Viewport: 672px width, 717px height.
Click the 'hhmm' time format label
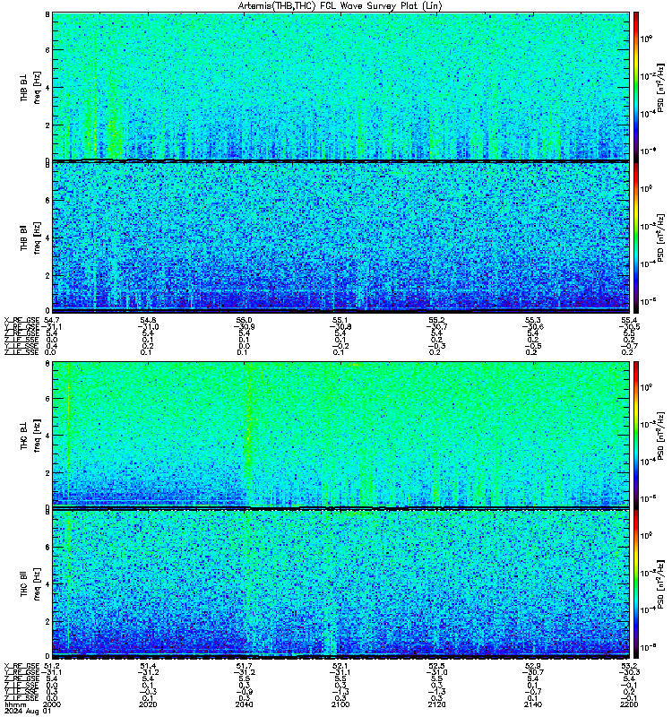[15, 705]
